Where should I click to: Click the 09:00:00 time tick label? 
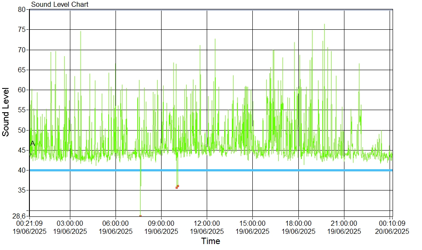[x=161, y=223]
